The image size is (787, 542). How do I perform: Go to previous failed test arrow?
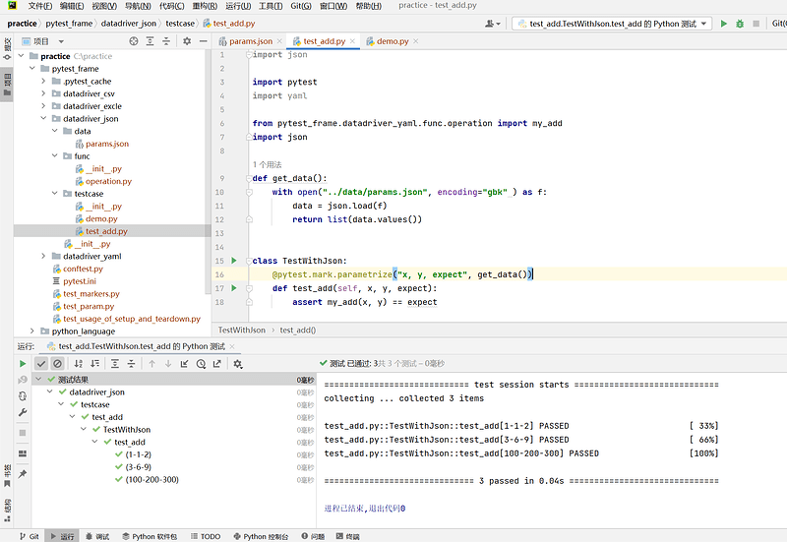pyautogui.click(x=152, y=363)
